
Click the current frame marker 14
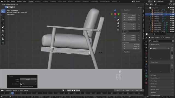tap(12, 93)
